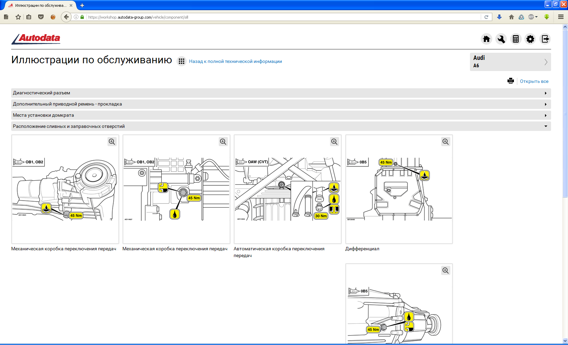Open a new browser tab

[x=82, y=5]
